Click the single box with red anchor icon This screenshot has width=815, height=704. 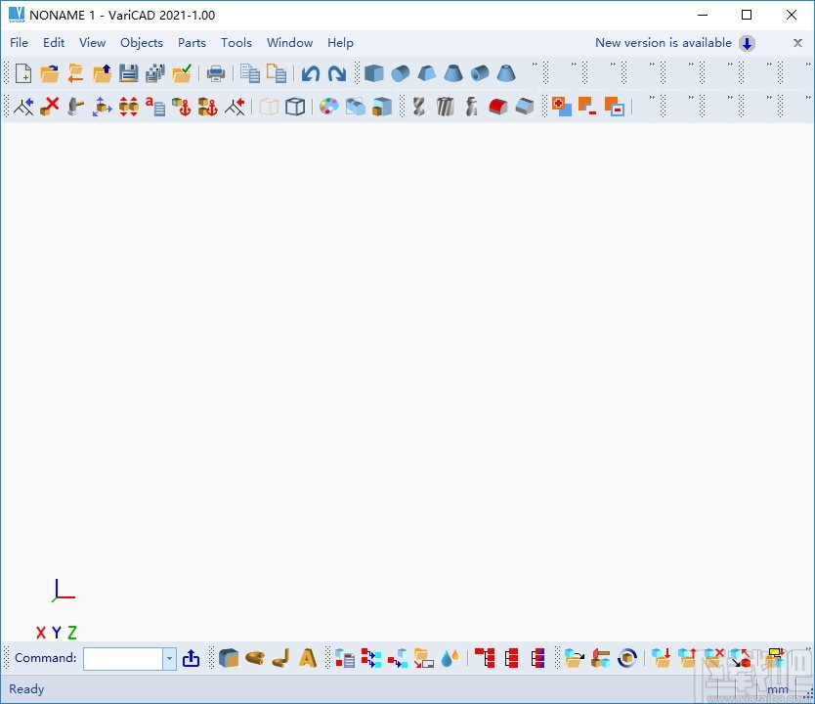[x=182, y=107]
